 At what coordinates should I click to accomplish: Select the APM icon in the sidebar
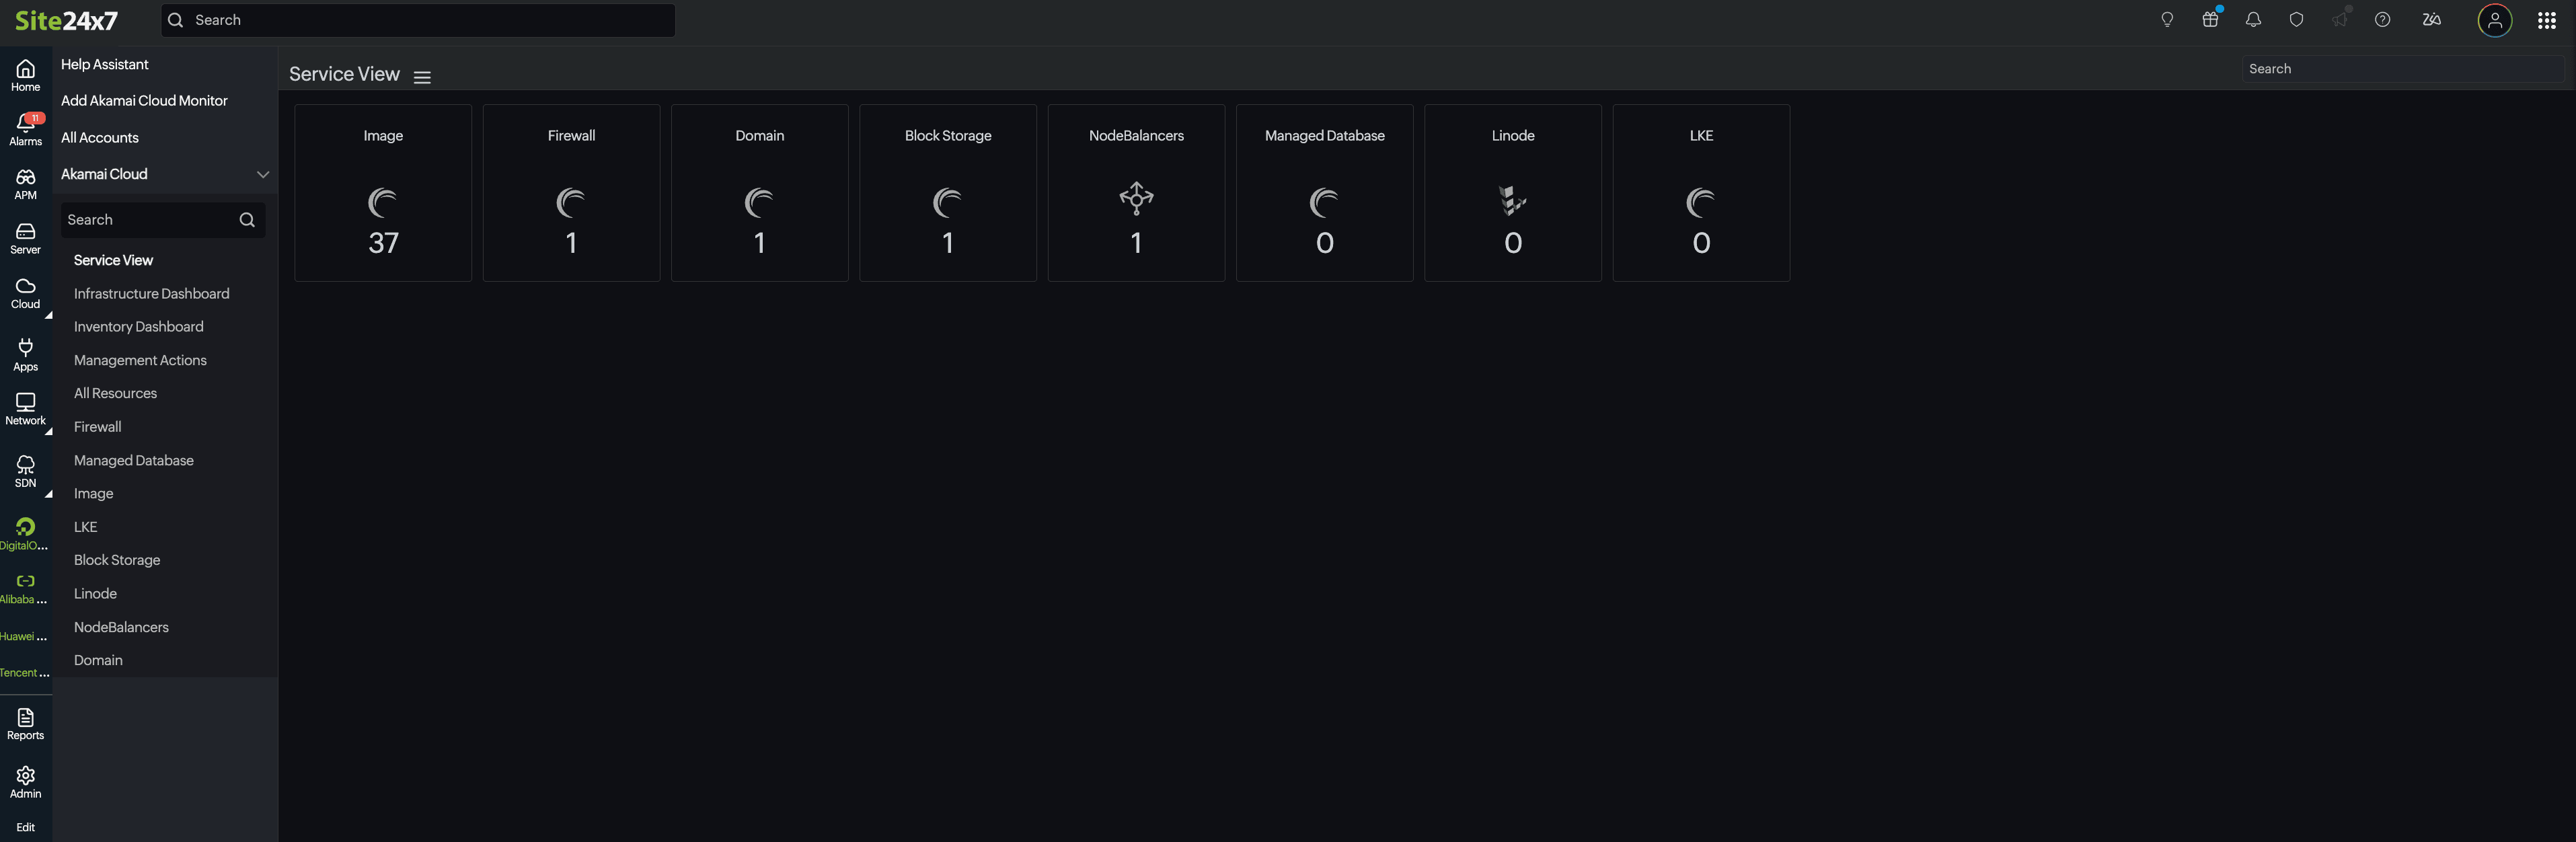coord(25,183)
